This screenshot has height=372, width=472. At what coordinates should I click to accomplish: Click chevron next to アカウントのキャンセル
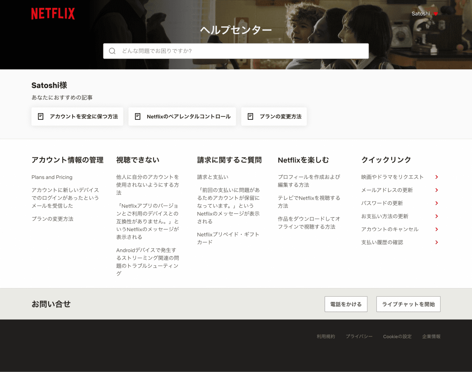(436, 229)
